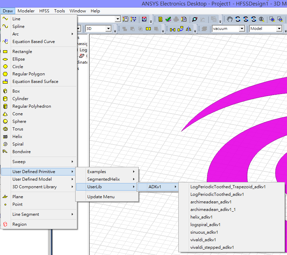Choose Torus primitive
Image resolution: width=287 pixels, height=255 pixels.
pos(39,129)
